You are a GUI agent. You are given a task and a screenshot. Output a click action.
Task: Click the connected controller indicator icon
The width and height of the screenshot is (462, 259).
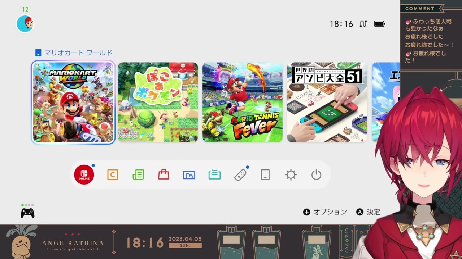point(27,213)
